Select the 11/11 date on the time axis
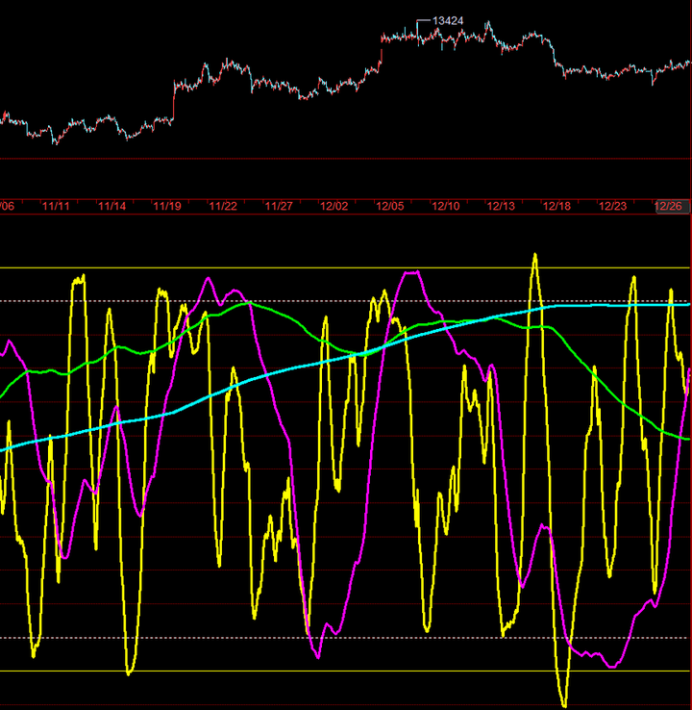The width and height of the screenshot is (692, 710). point(56,207)
